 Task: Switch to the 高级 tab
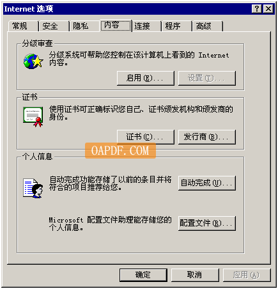coord(207,26)
